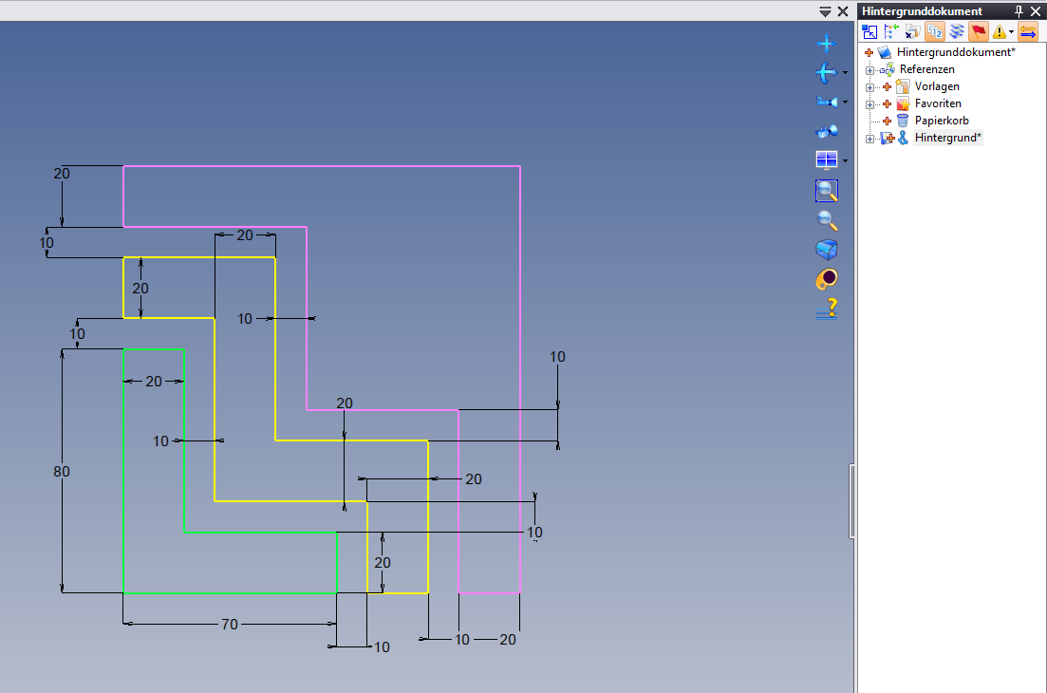Click the camera orientation view icon
The width and height of the screenshot is (1047, 693).
coord(827,103)
